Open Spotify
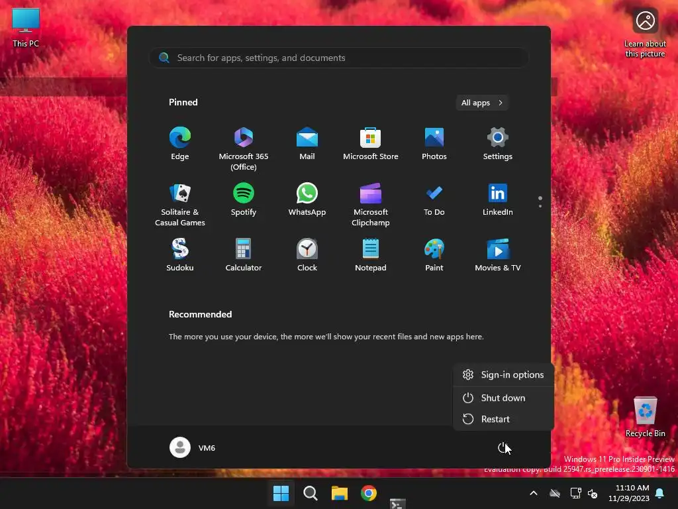Viewport: 678px width, 509px height. [244, 199]
